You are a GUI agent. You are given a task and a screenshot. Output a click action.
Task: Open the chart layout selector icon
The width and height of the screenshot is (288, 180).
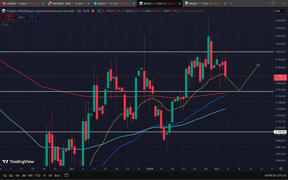tap(273, 3)
